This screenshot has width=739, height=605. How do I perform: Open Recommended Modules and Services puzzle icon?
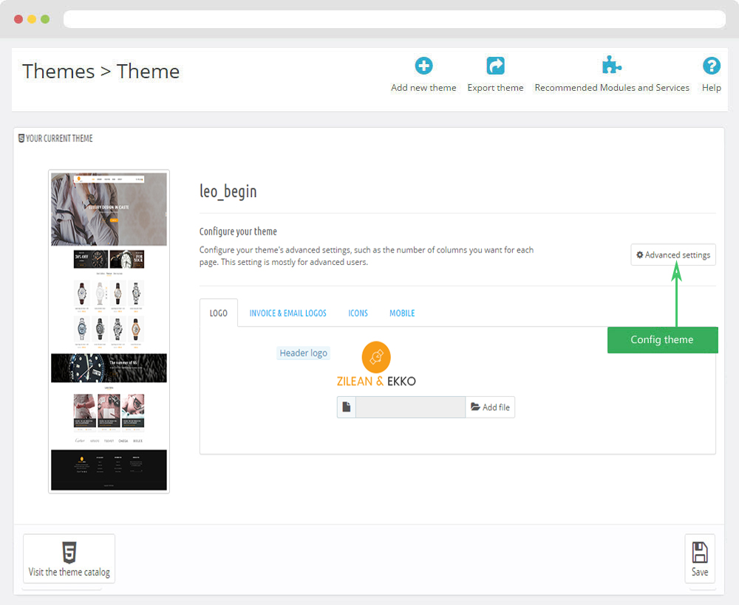coord(611,65)
